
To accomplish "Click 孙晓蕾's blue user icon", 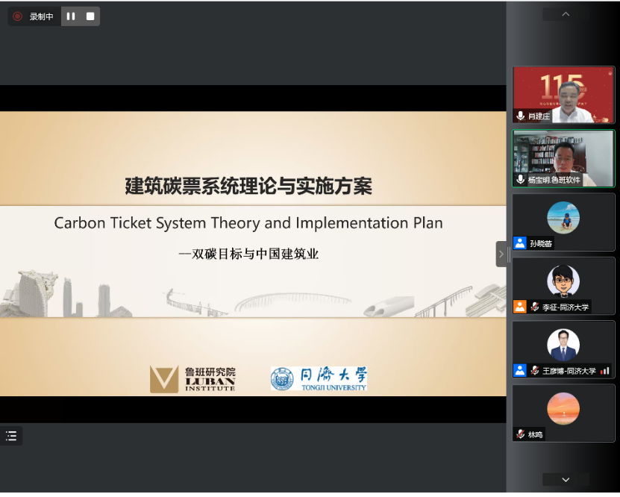I will (x=519, y=243).
